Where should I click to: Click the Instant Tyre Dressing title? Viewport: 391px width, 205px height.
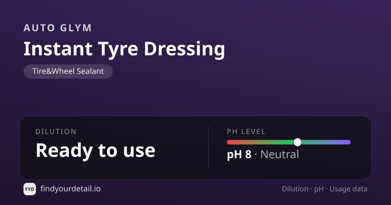pos(124,49)
